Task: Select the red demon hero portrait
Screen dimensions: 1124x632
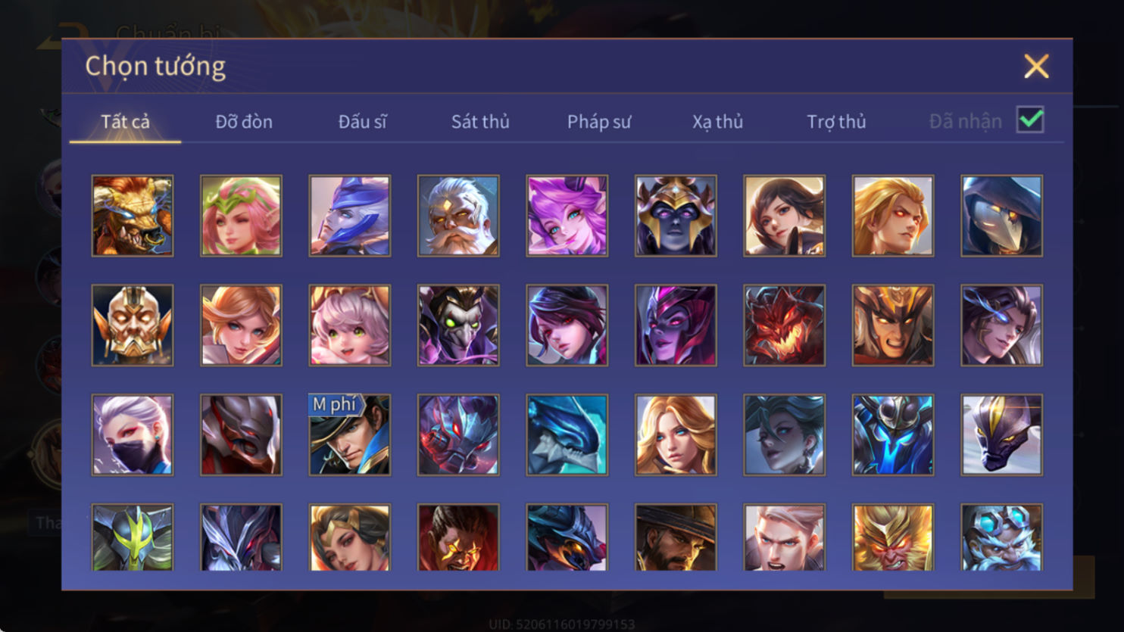Action: (784, 325)
